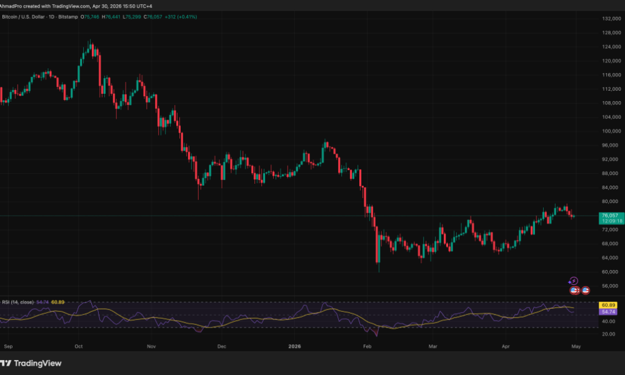
Task: Click the 116,000 price axis label
Action: coord(611,75)
